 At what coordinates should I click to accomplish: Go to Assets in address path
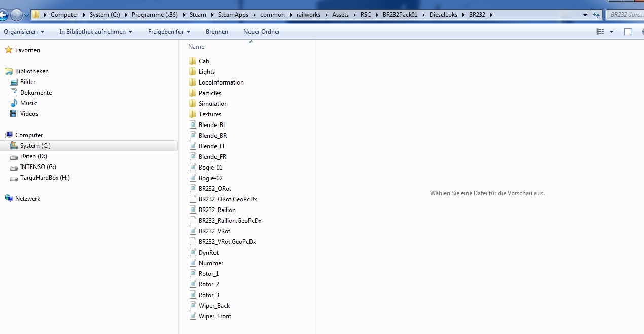(x=340, y=15)
